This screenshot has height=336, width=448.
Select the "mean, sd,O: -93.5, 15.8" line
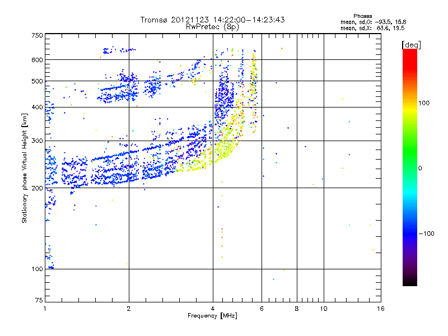pos(373,22)
